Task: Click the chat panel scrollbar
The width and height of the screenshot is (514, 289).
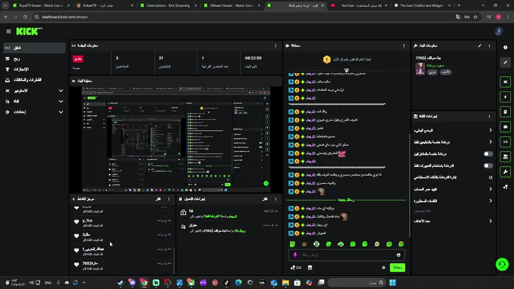Action: point(409,185)
